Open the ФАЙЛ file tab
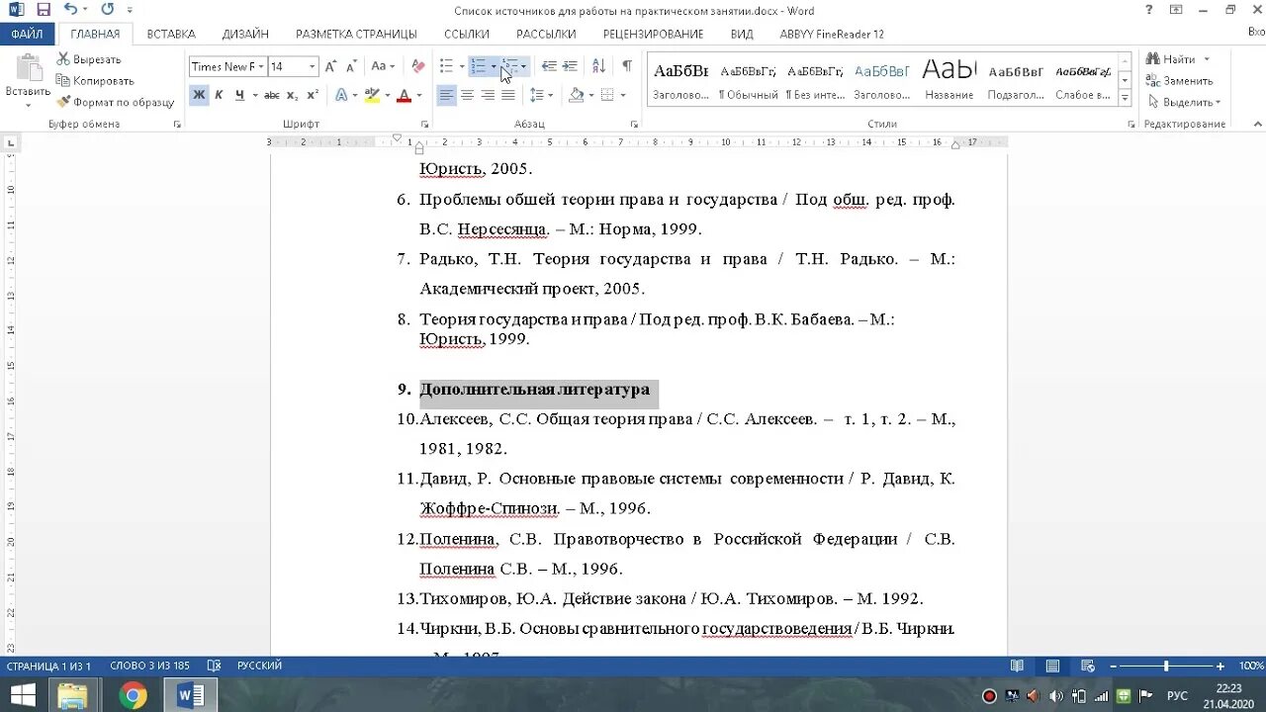The width and height of the screenshot is (1266, 712). tap(28, 34)
